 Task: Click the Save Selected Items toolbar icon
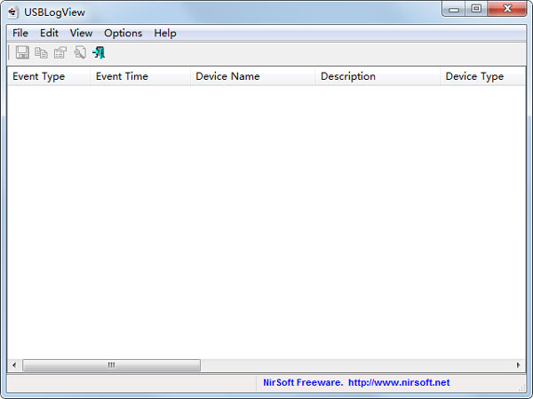click(x=22, y=53)
